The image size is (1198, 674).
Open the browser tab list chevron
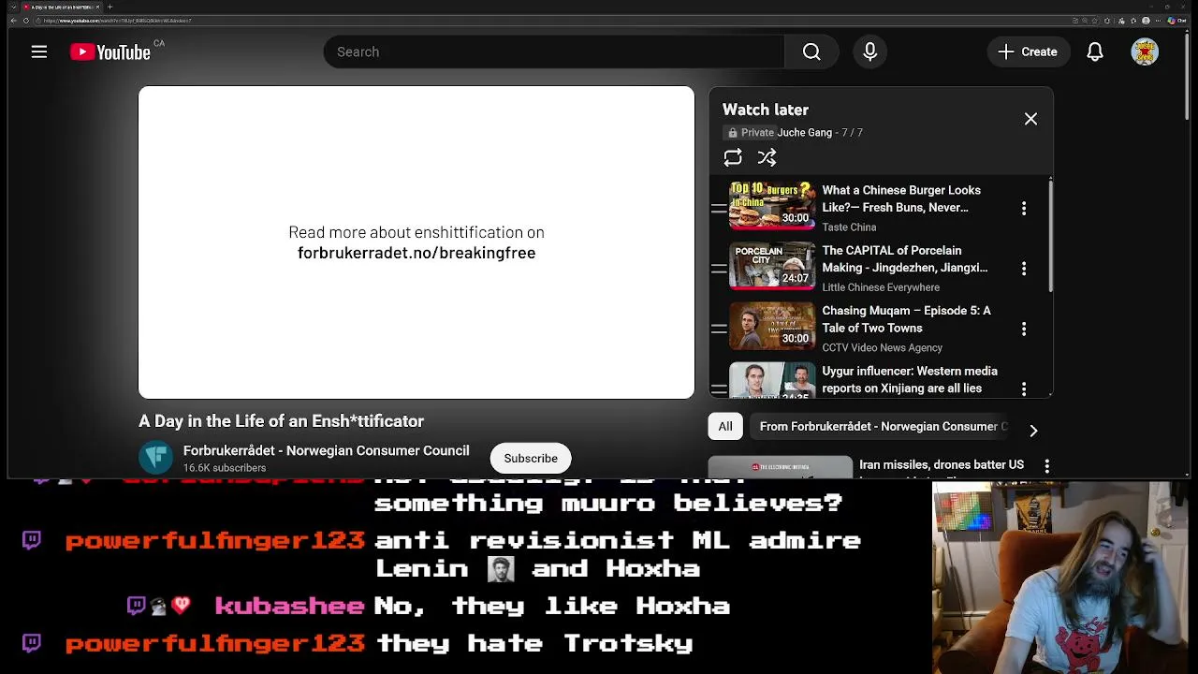(13, 7)
